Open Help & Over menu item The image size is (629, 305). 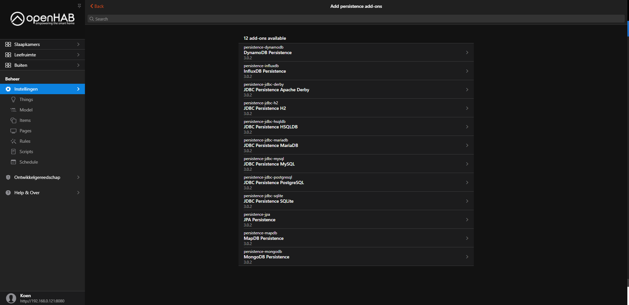(x=42, y=193)
